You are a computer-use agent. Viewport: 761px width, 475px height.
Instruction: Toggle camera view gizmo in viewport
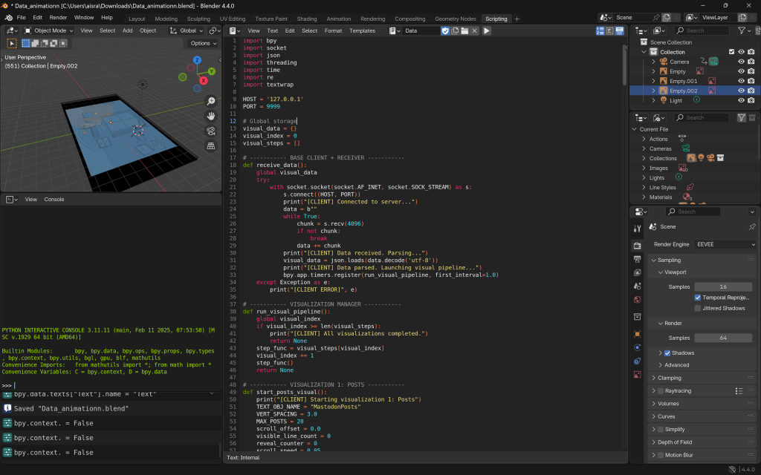(211, 131)
